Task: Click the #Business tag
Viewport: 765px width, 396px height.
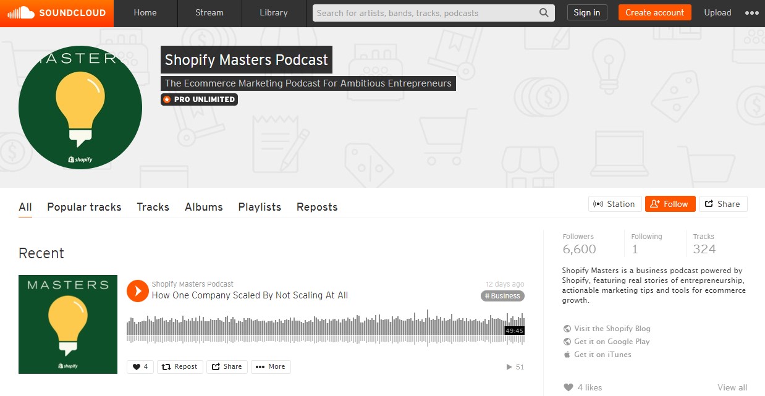Action: point(502,296)
